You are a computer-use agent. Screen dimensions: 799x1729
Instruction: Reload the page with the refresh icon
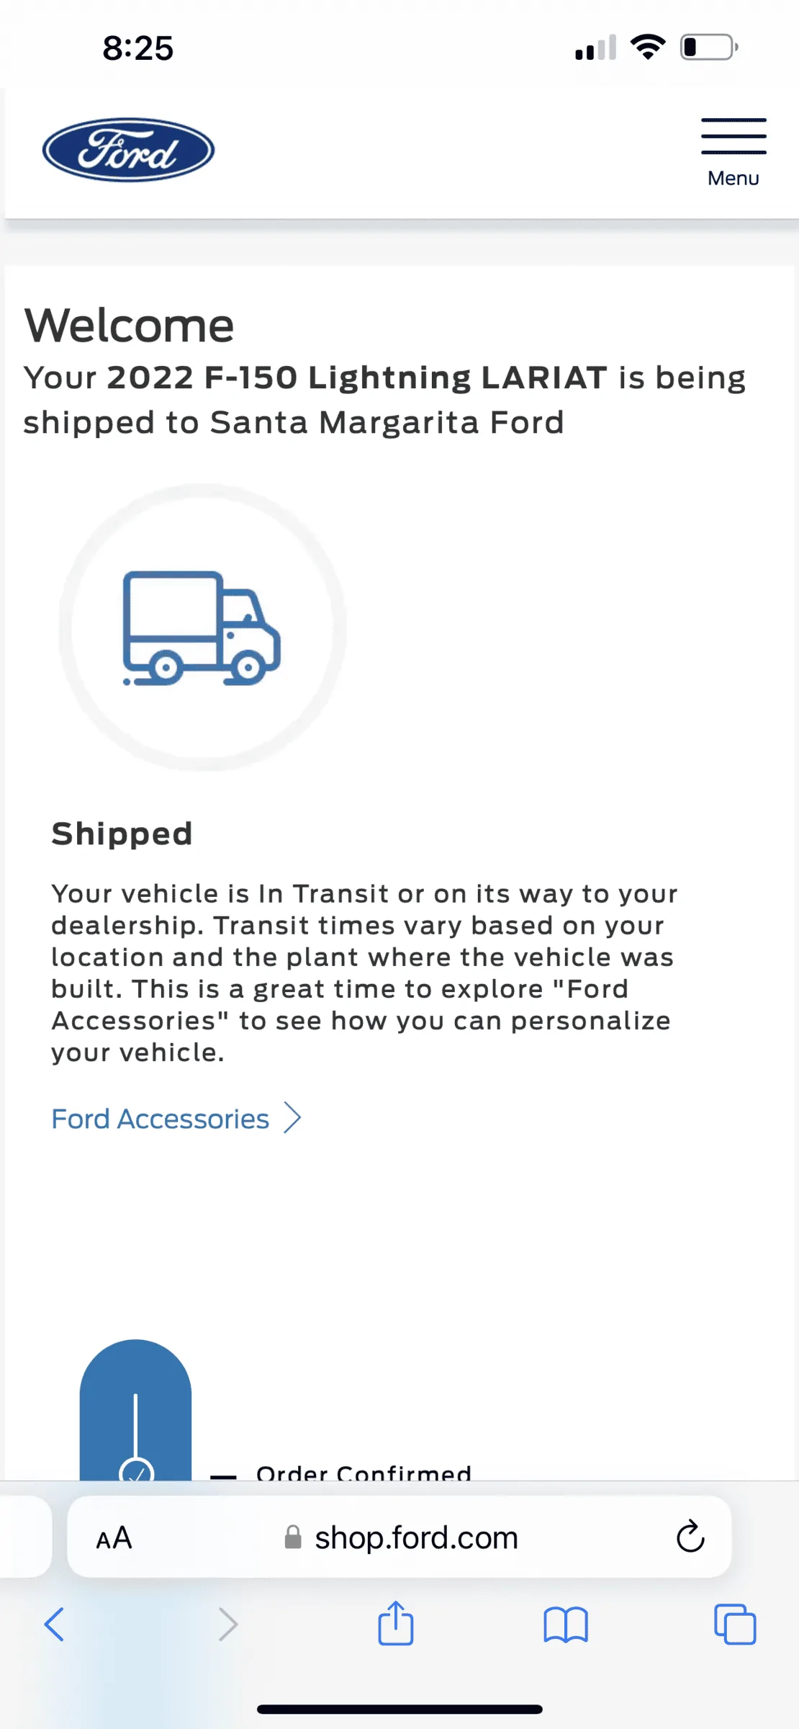click(690, 1536)
